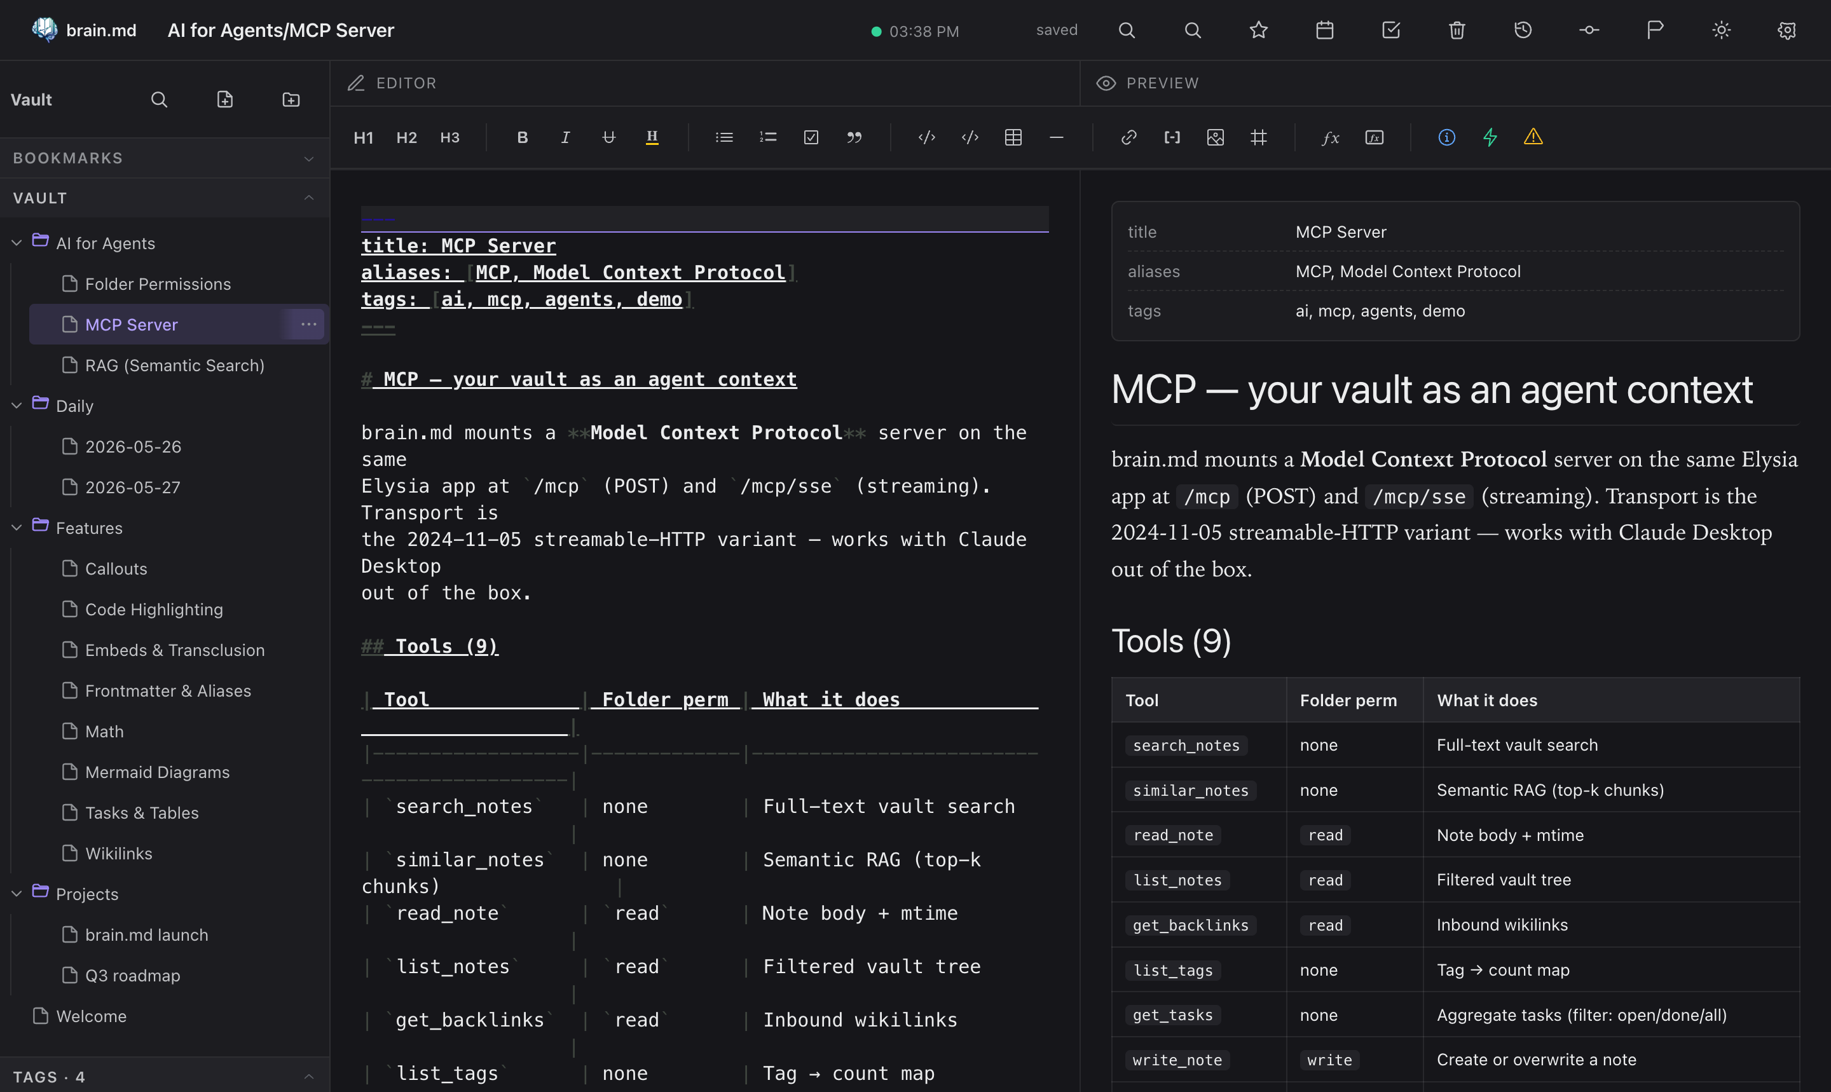Collapse the Features folder
Screen dimensions: 1831x1092
(17, 528)
